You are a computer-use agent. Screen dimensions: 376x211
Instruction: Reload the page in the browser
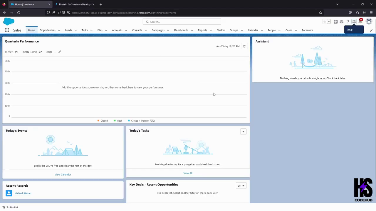click(x=19, y=13)
